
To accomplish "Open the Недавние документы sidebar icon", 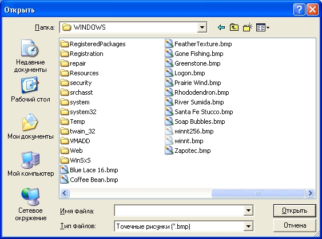I will click(x=30, y=48).
